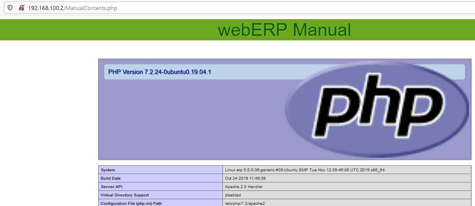
Task: Click the System row label
Action: 108,170
